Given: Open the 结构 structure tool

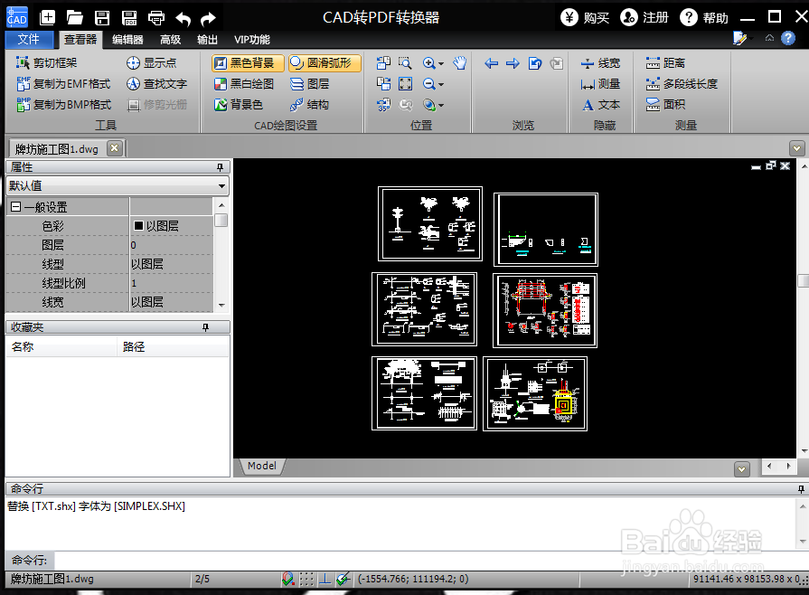Looking at the screenshot, I should [x=309, y=105].
